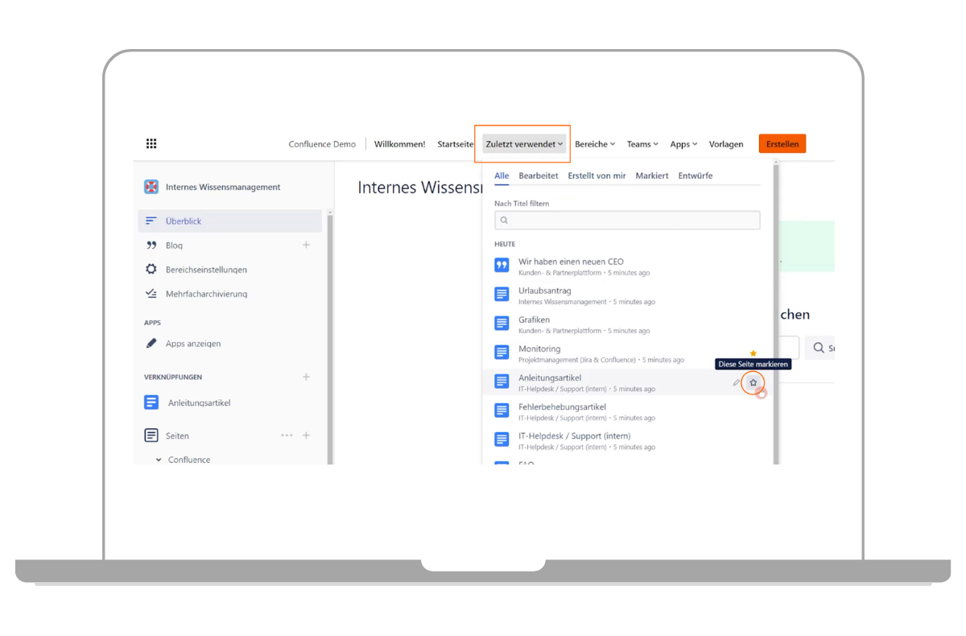Switch to the Entwürfe tab
966x636 pixels.
tap(695, 176)
